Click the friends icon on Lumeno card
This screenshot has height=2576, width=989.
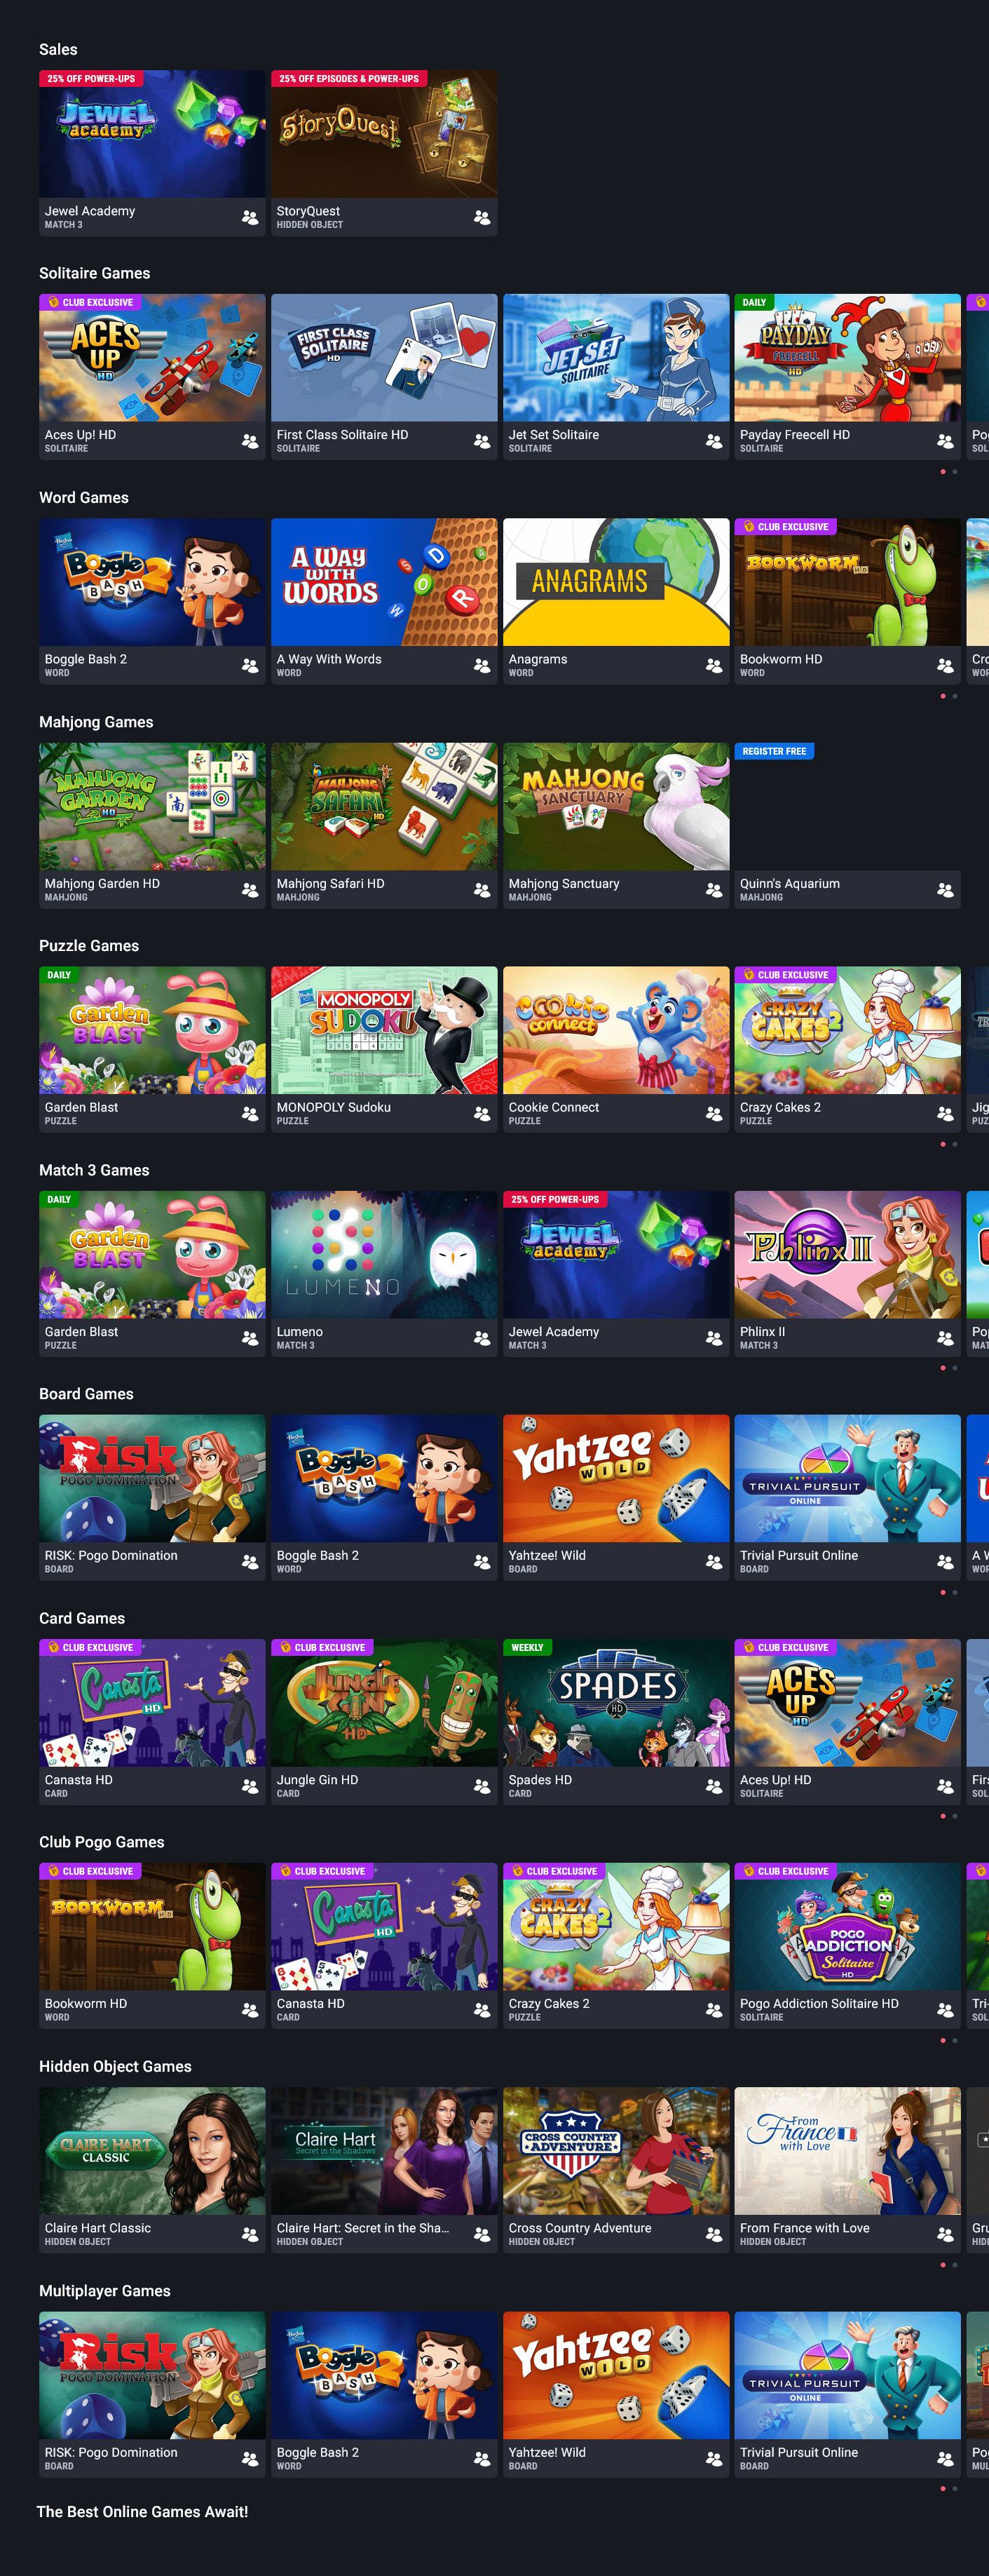tap(482, 1337)
